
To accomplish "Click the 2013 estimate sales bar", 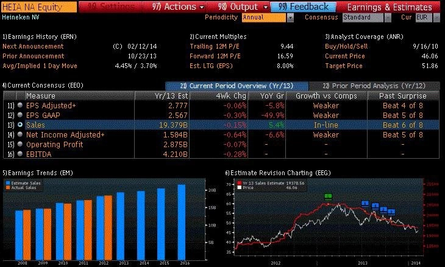I will point(121,226).
